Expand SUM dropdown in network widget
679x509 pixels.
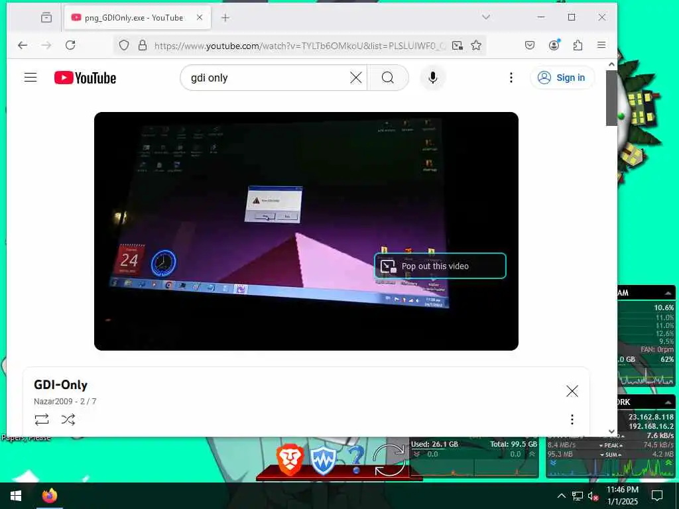click(x=611, y=455)
